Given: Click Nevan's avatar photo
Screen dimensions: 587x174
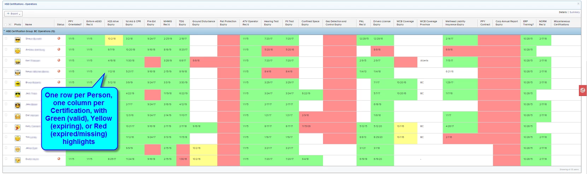Looking at the screenshot, I should tap(17, 73).
